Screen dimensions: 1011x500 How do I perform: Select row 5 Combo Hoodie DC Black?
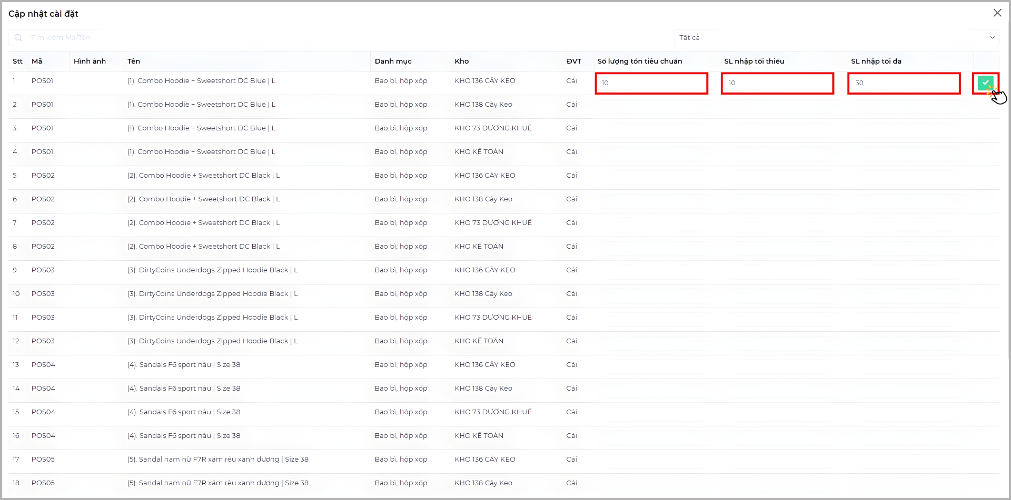(x=203, y=176)
